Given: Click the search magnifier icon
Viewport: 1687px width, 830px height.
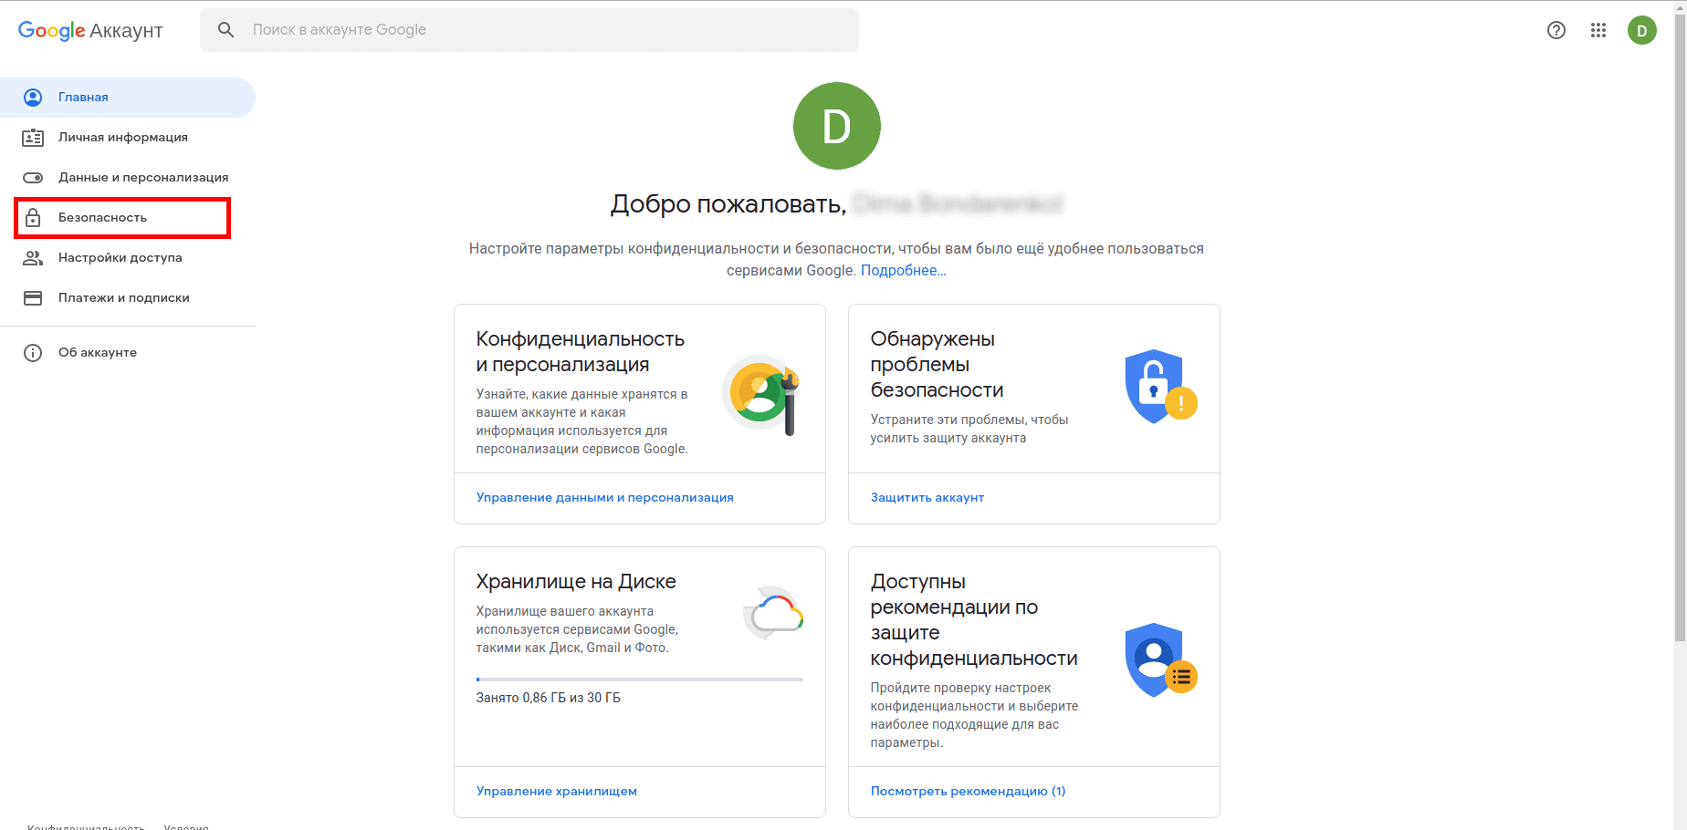Looking at the screenshot, I should pyautogui.click(x=225, y=30).
